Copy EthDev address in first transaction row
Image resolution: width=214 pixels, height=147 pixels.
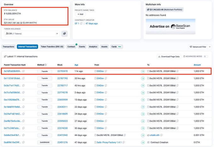(x=106, y=71)
